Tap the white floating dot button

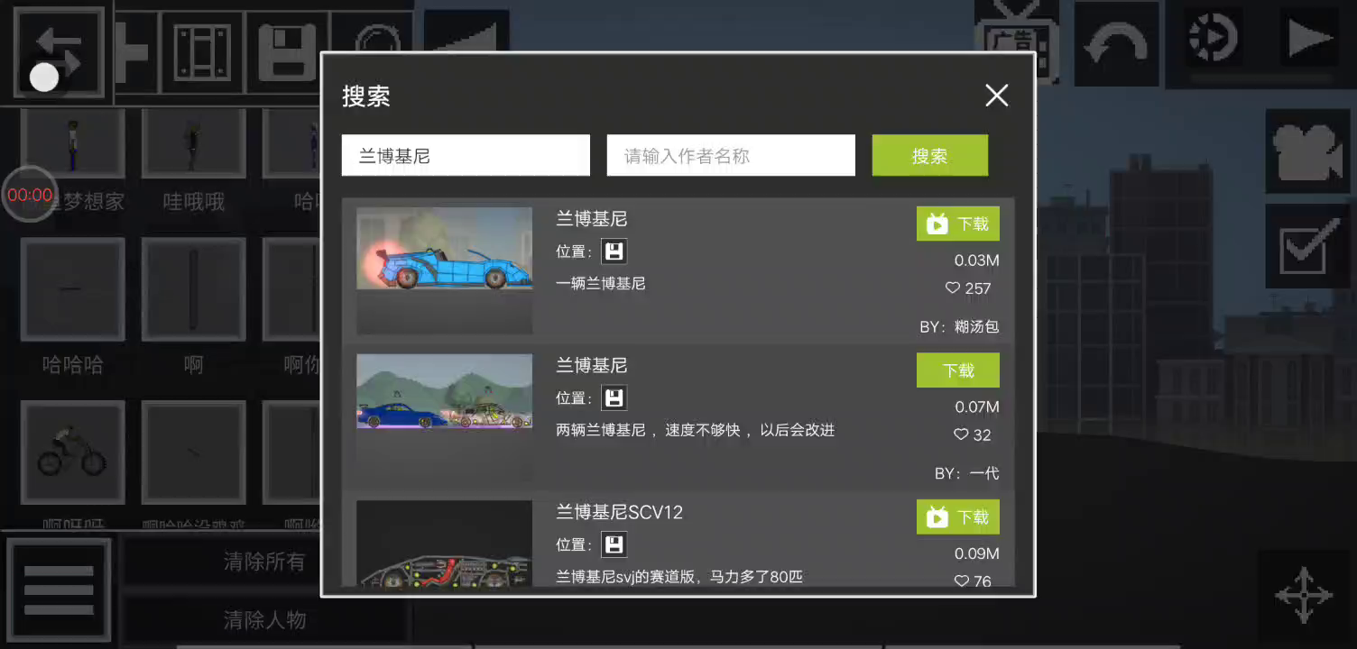pyautogui.click(x=44, y=78)
